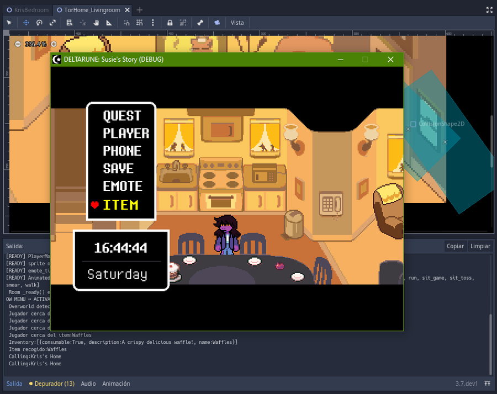Open skeleton options bone icon
497x394 pixels.
pyautogui.click(x=200, y=23)
